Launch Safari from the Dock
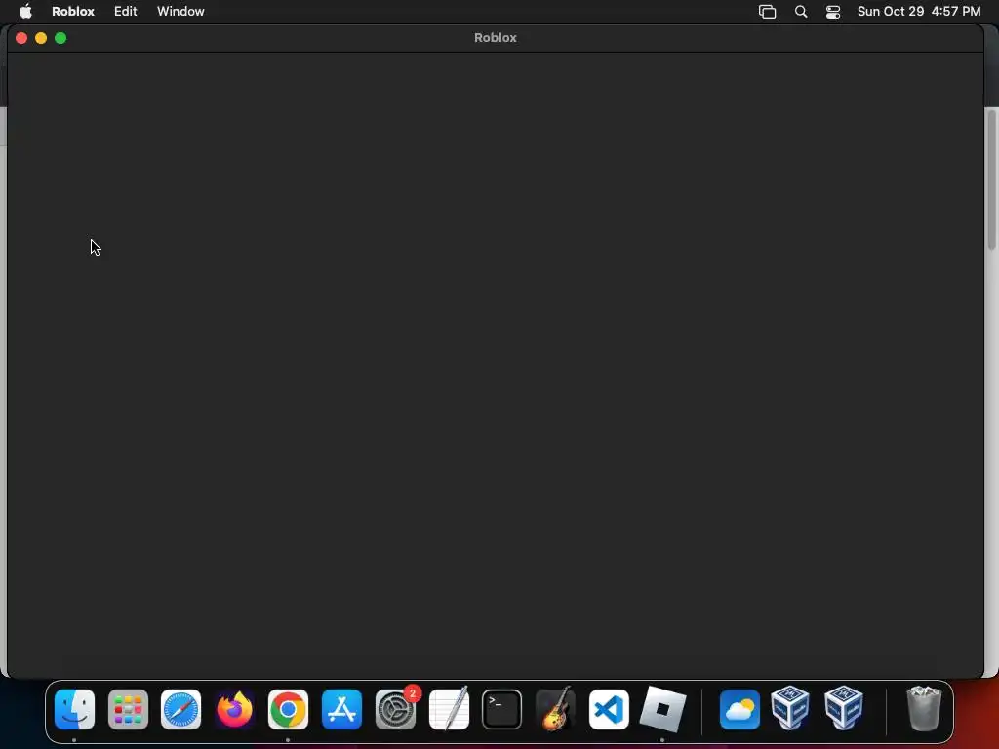Viewport: 999px width, 749px height. tap(180, 709)
